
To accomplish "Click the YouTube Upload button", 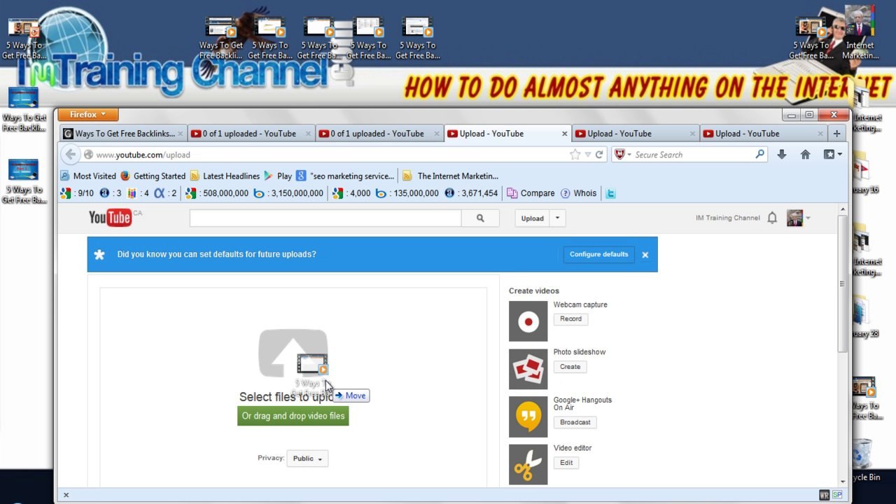I will click(x=532, y=218).
